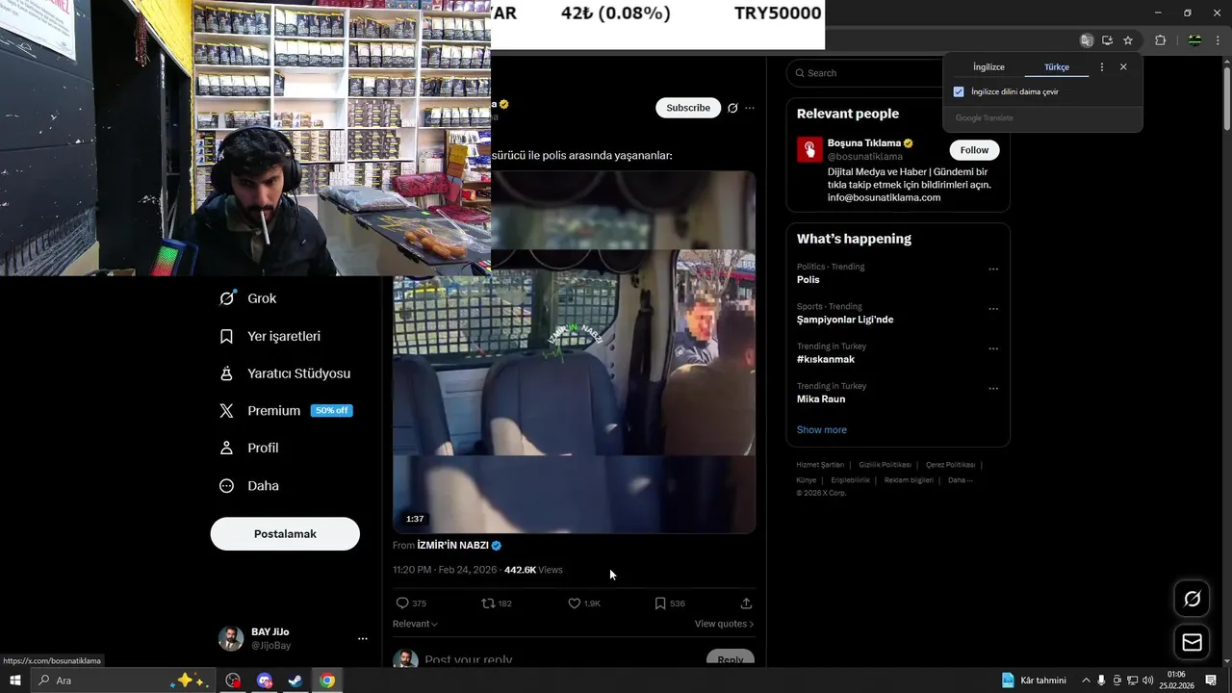The height and width of the screenshot is (693, 1232).
Task: Open translate popup more options
Action: 1102,67
